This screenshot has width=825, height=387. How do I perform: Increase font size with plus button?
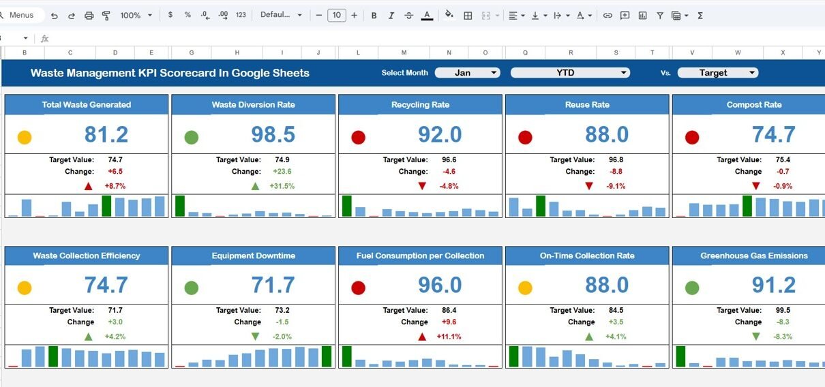pyautogui.click(x=354, y=15)
